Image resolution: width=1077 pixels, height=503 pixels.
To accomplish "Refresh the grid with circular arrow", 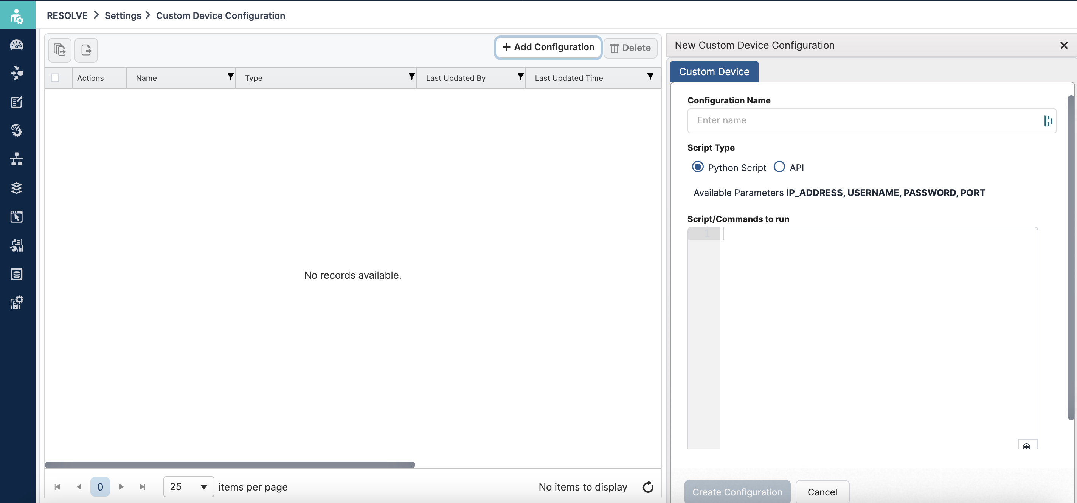I will tap(648, 487).
